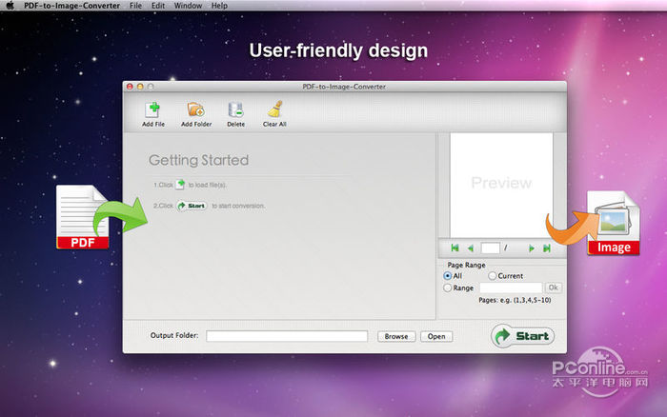Open the Apple menu
667x417 pixels.
coord(10,6)
